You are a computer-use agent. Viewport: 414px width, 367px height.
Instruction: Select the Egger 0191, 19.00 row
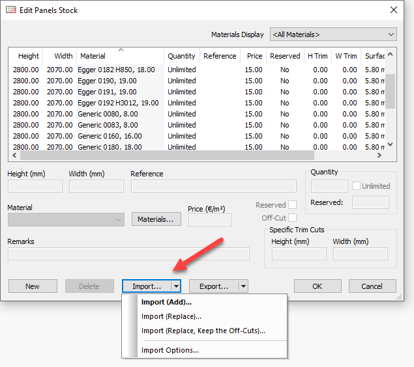[x=197, y=92]
